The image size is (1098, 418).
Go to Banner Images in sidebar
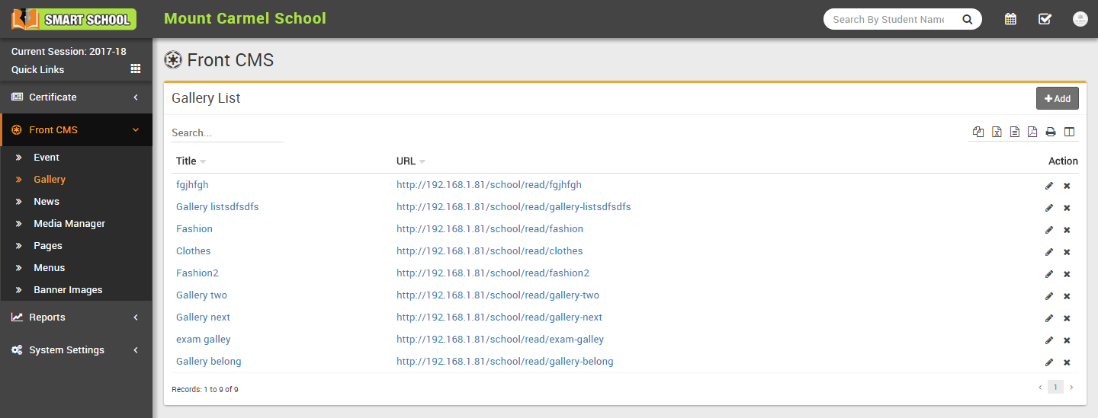(x=68, y=289)
